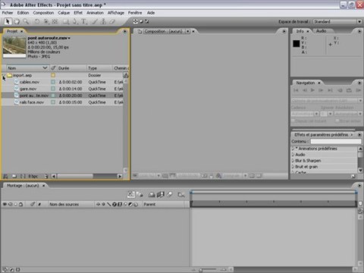Select the Orbit Camera tool
The height and width of the screenshot is (273, 364).
pyautogui.click(x=46, y=22)
